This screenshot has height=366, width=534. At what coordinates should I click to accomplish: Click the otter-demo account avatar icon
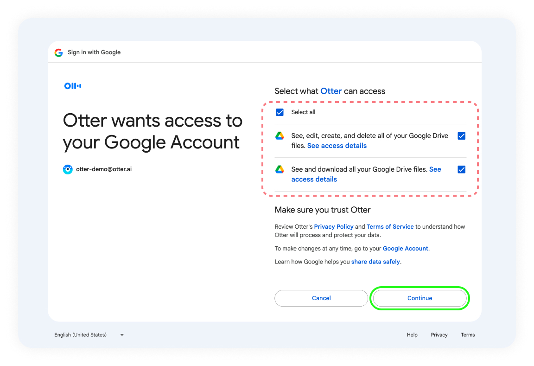click(68, 169)
